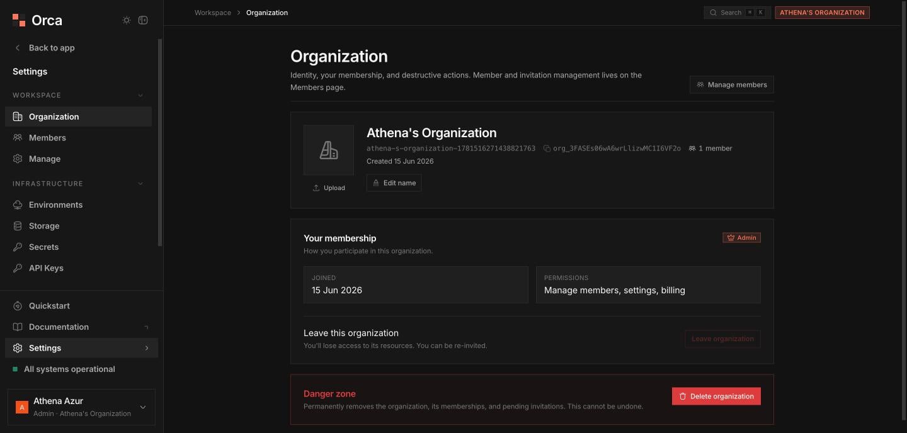Upload an organization logo
Image resolution: width=907 pixels, height=433 pixels.
329,188
